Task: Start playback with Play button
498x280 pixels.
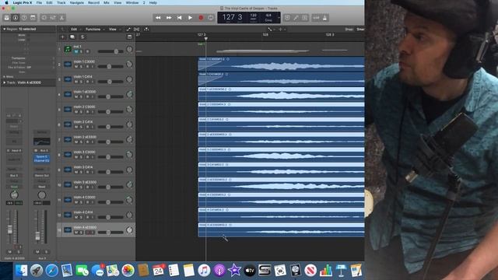Action: point(190,18)
